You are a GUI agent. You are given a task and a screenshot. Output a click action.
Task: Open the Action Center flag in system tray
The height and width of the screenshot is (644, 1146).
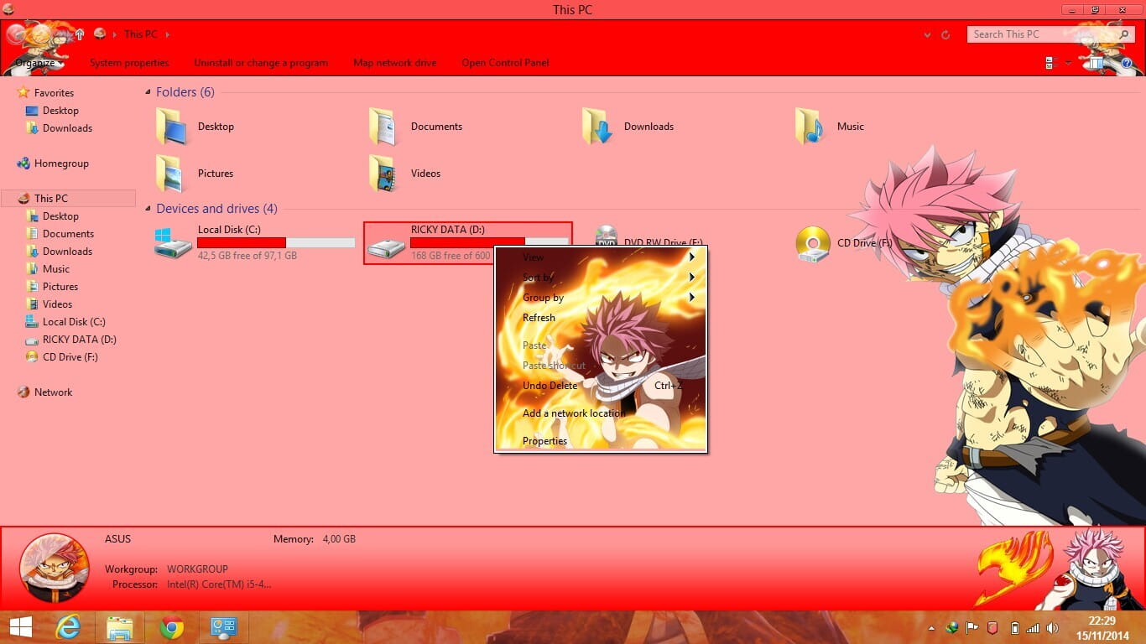971,627
